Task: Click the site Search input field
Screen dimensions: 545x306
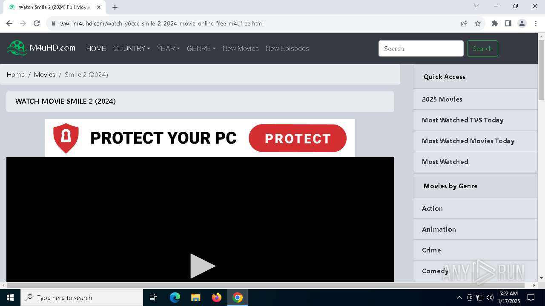Action: (421, 48)
